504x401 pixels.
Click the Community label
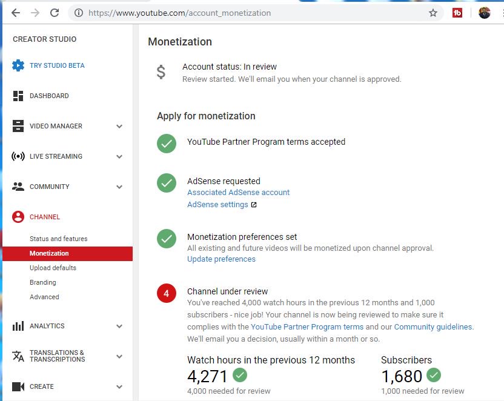(x=50, y=187)
